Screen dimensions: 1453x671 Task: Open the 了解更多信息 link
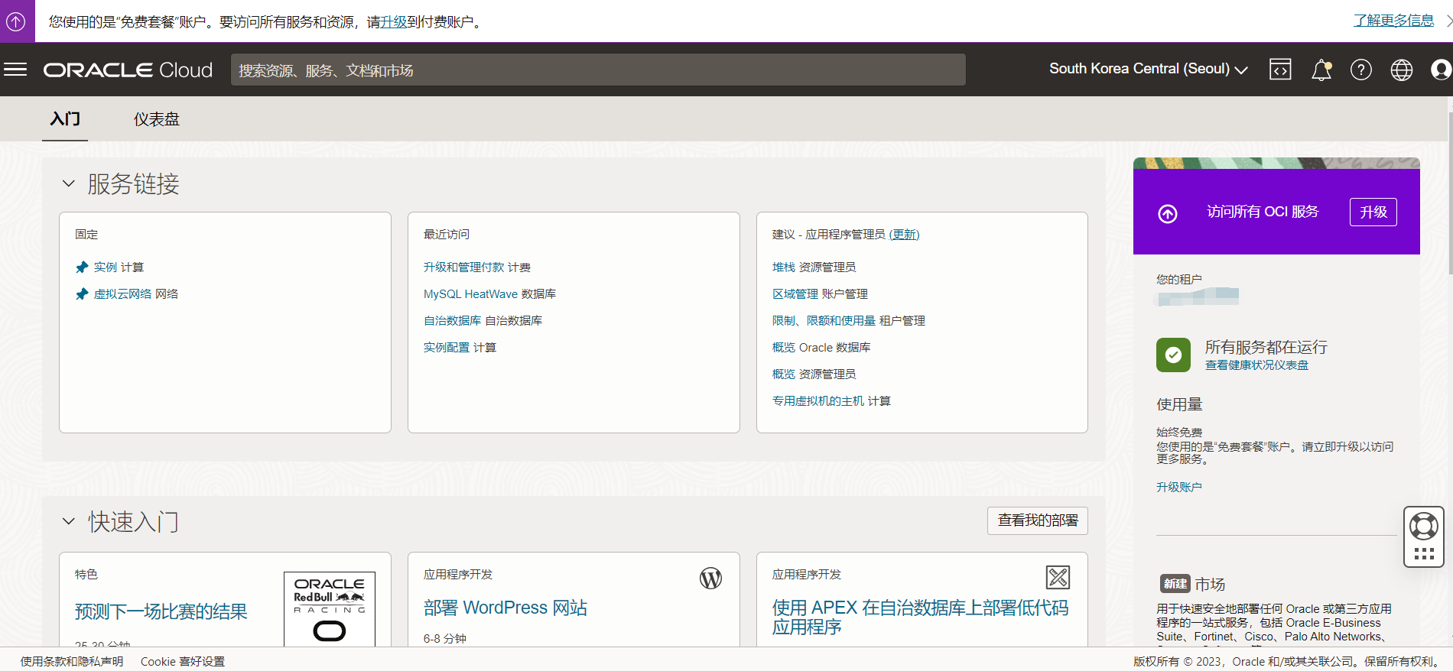tap(1393, 21)
